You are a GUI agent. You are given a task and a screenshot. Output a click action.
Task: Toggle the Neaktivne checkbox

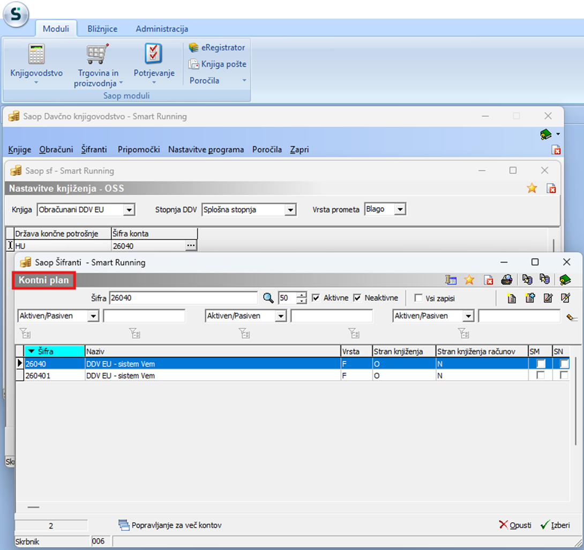pyautogui.click(x=357, y=298)
